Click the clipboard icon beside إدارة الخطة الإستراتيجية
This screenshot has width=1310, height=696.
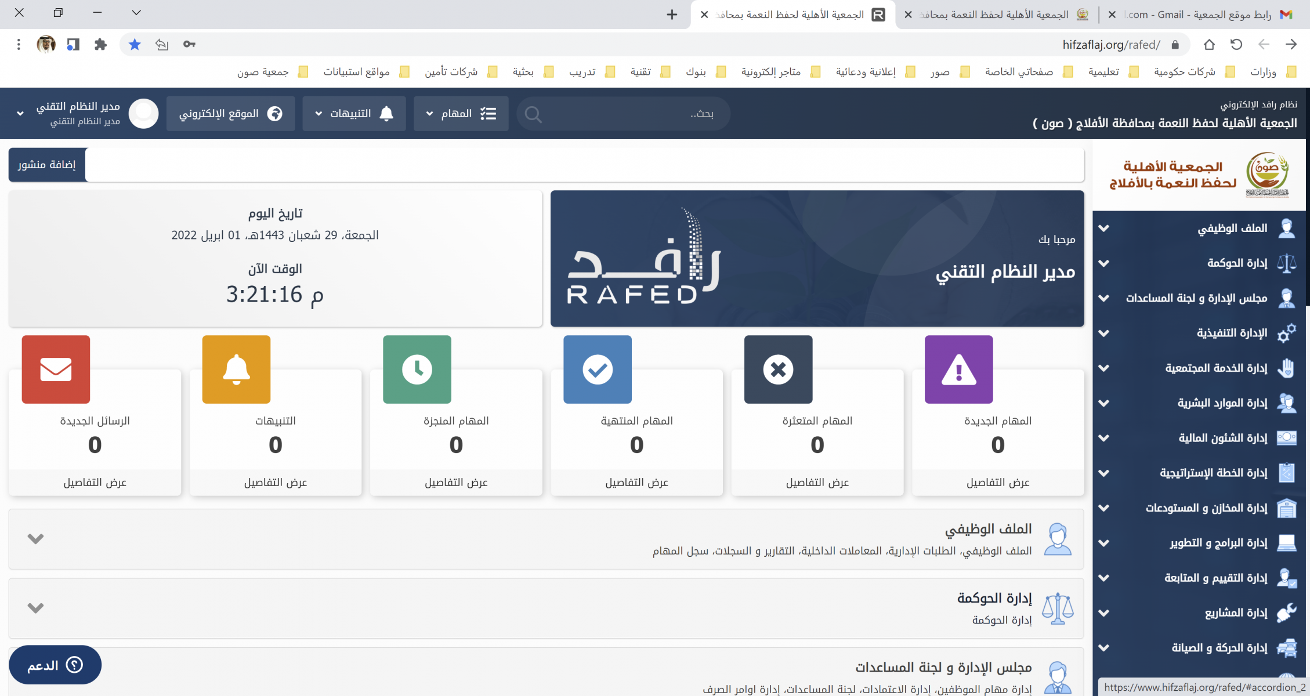pyautogui.click(x=1286, y=473)
